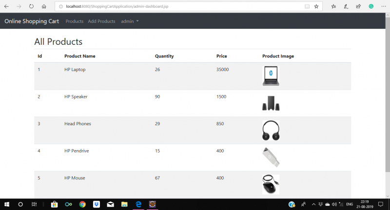Open Cortana search circle in taskbar
The width and height of the screenshot is (390, 210).
coord(20,204)
